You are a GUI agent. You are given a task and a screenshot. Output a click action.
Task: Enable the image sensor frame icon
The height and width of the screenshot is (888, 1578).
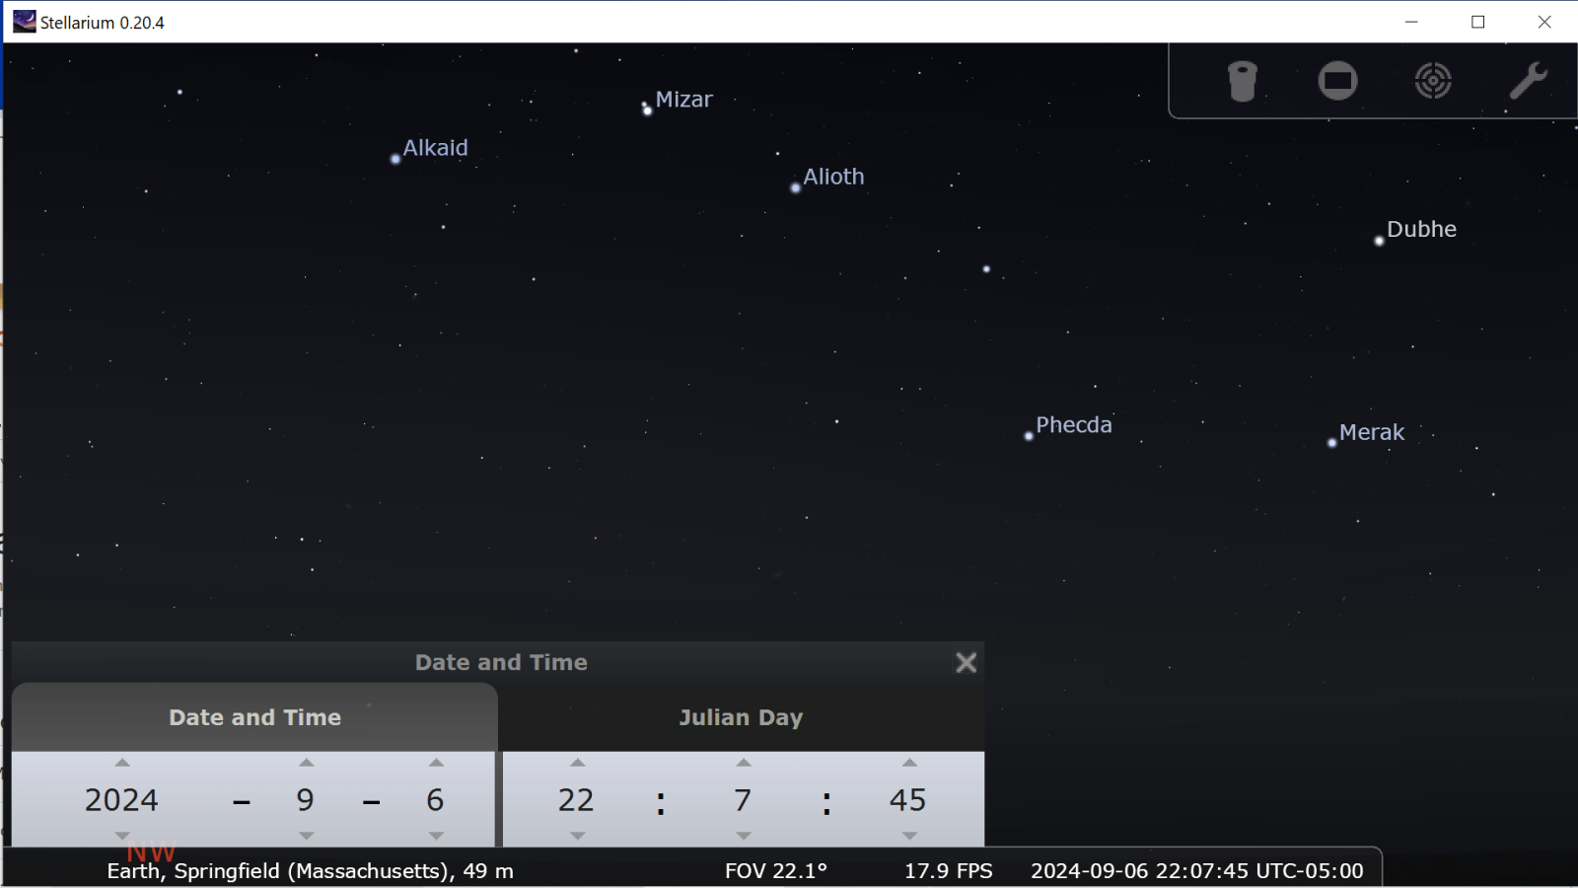pos(1337,81)
